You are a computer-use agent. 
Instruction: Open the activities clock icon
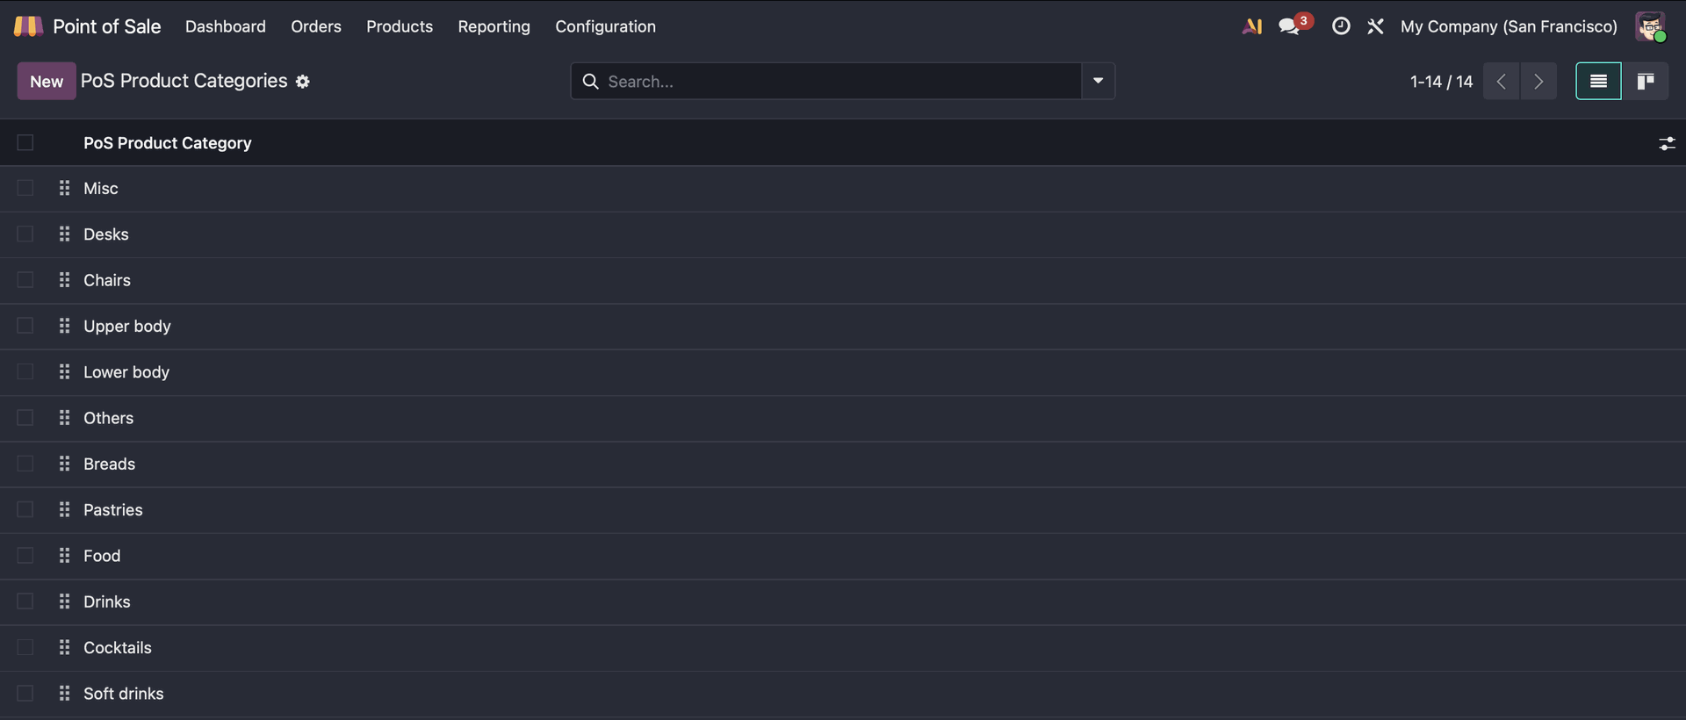1340,26
